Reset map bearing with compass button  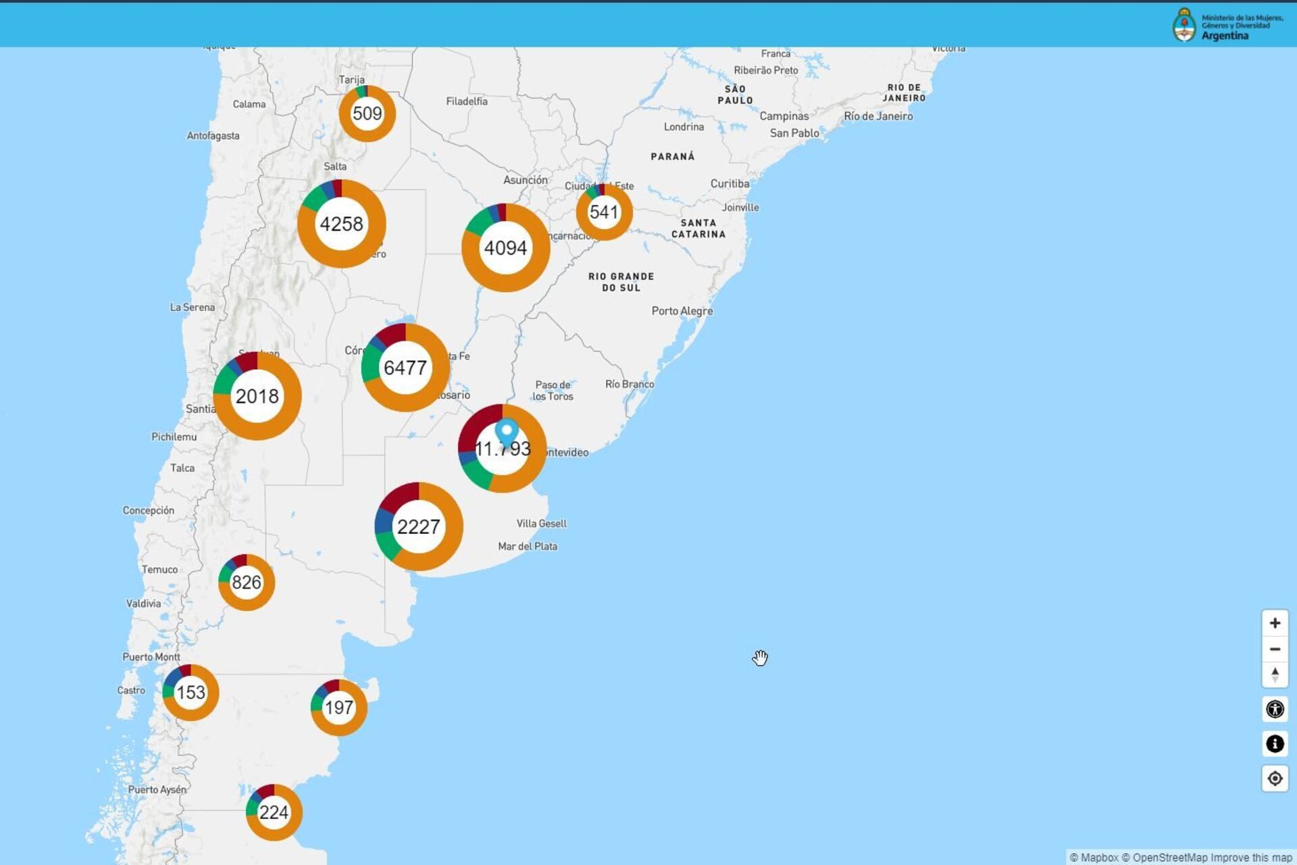1275,675
